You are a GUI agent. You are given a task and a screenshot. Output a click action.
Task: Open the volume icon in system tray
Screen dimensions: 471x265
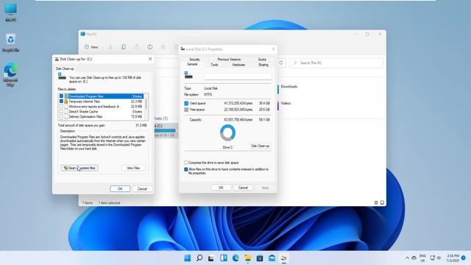point(439,258)
